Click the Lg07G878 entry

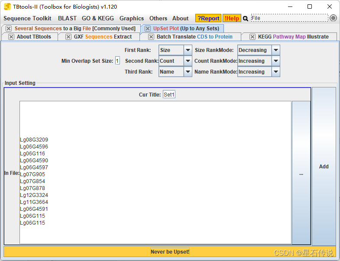tap(32, 188)
